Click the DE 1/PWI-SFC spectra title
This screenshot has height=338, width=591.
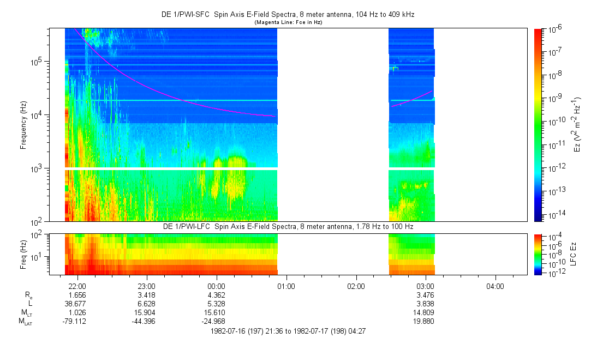[288, 15]
